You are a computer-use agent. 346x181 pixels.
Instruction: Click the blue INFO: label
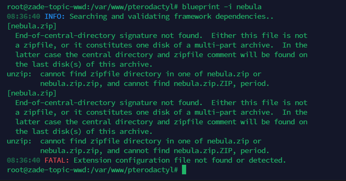tap(55, 17)
